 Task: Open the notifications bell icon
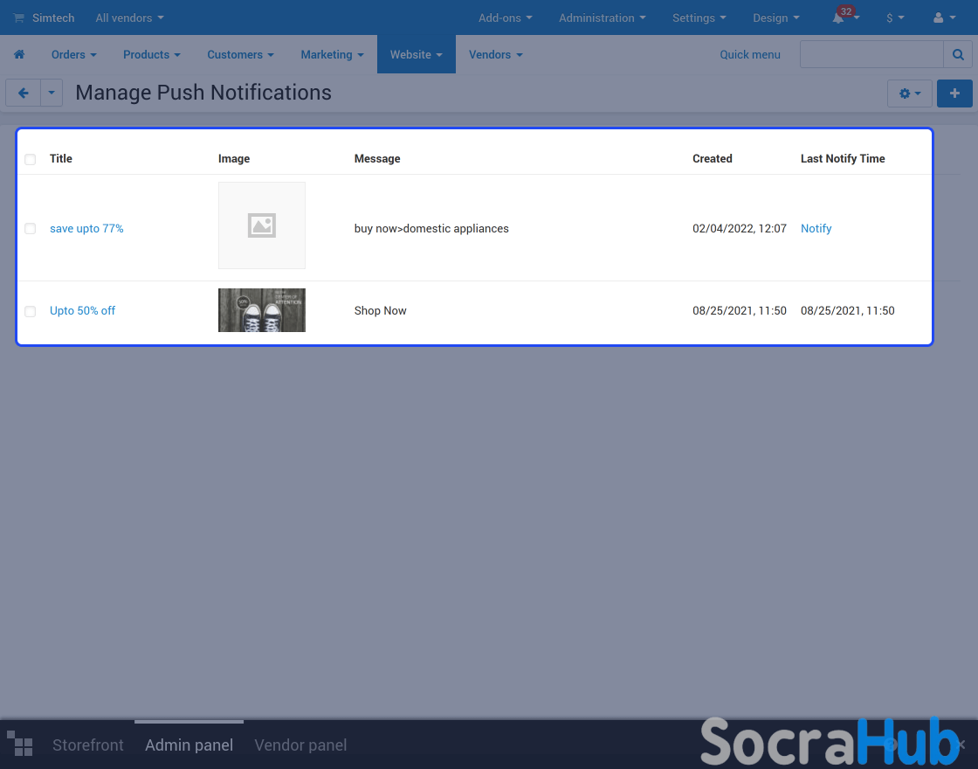pos(839,18)
